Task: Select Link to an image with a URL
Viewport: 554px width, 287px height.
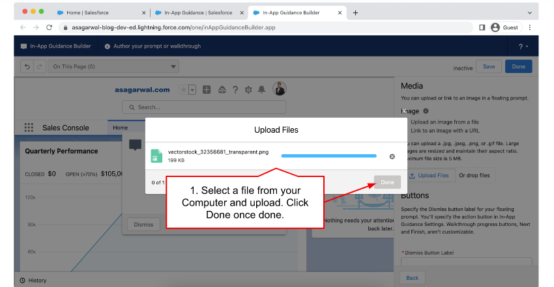Action: [x=445, y=130]
